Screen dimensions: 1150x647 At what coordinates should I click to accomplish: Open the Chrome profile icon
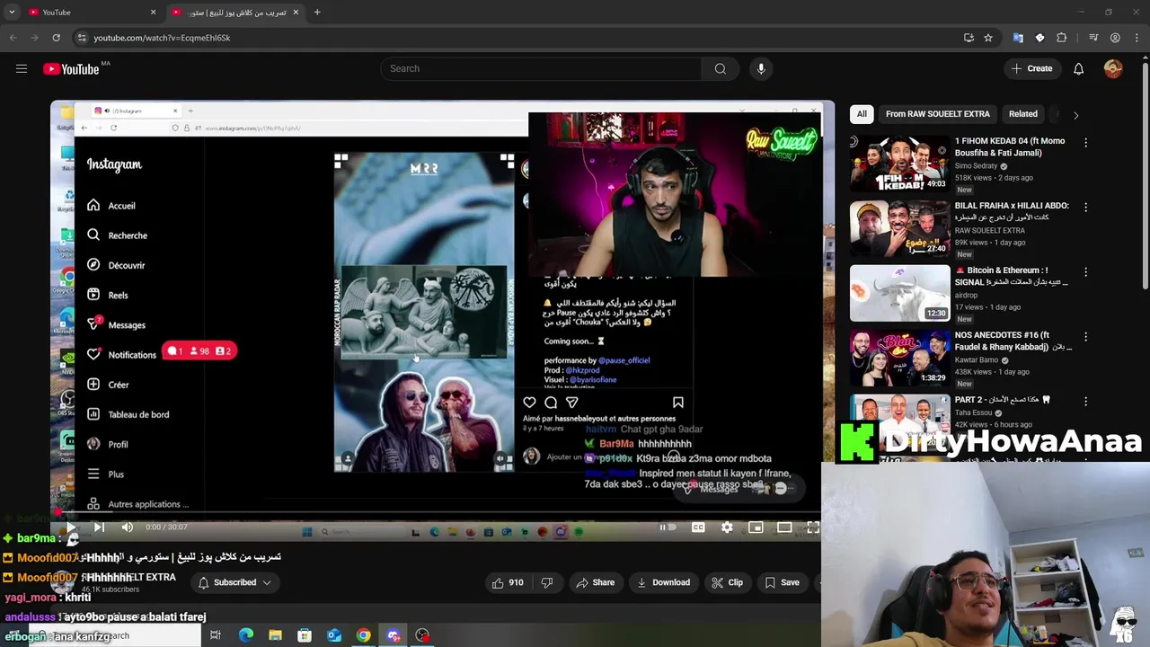1115,38
